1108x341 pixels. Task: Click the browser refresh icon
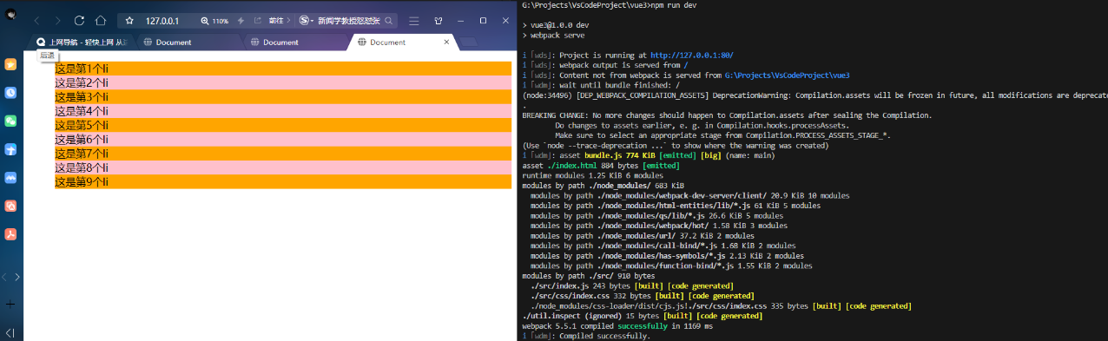point(79,20)
